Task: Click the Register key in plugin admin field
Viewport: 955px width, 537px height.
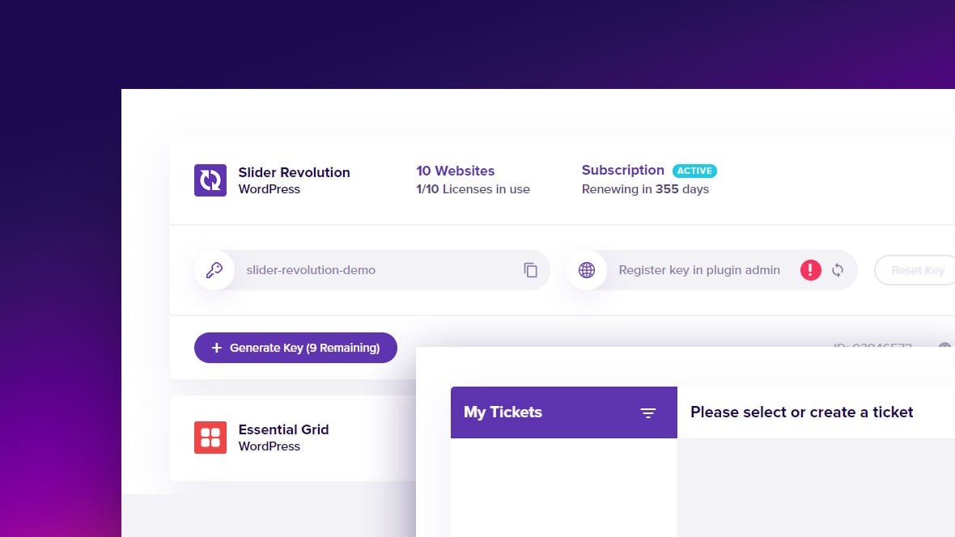Action: [712, 270]
